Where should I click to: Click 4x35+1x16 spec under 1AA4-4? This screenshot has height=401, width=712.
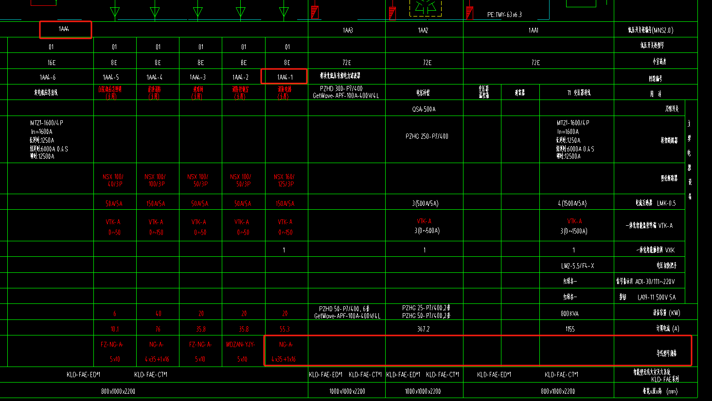pos(157,359)
